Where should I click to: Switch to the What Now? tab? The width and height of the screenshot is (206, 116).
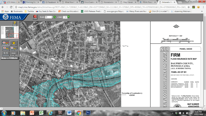pos(70,2)
